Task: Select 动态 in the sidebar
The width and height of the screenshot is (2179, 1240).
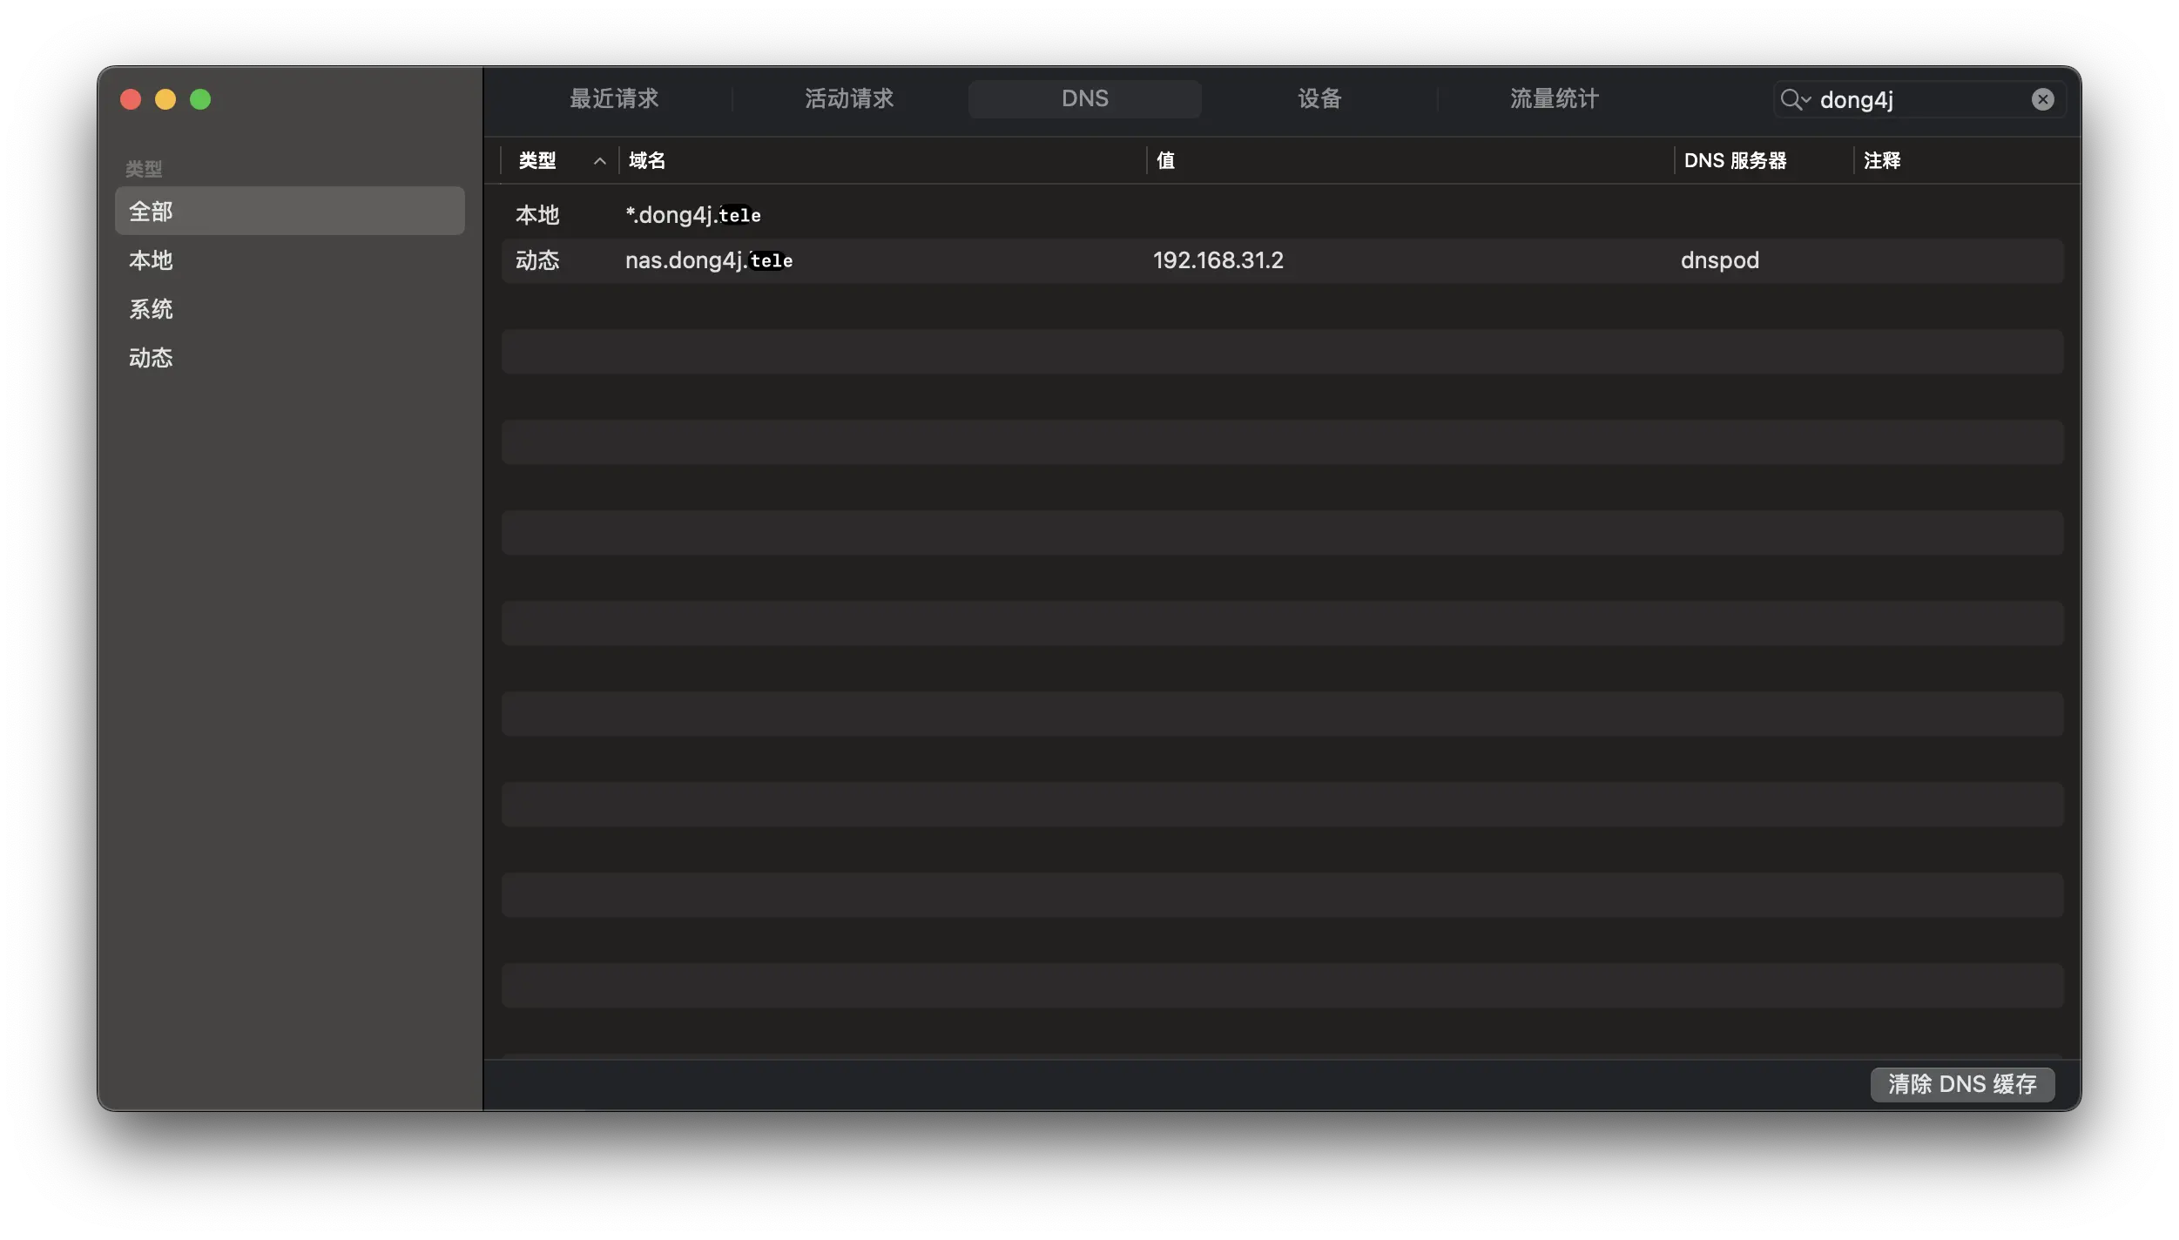Action: coord(152,358)
